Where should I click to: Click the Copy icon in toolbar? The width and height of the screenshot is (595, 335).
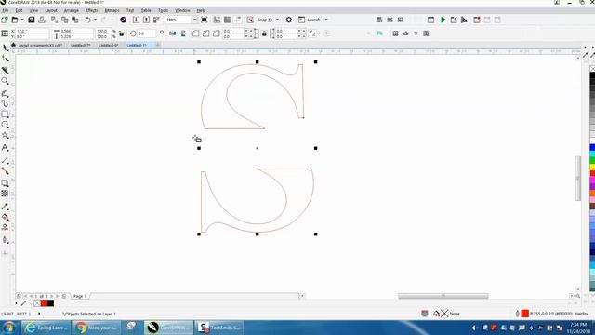pos(65,20)
